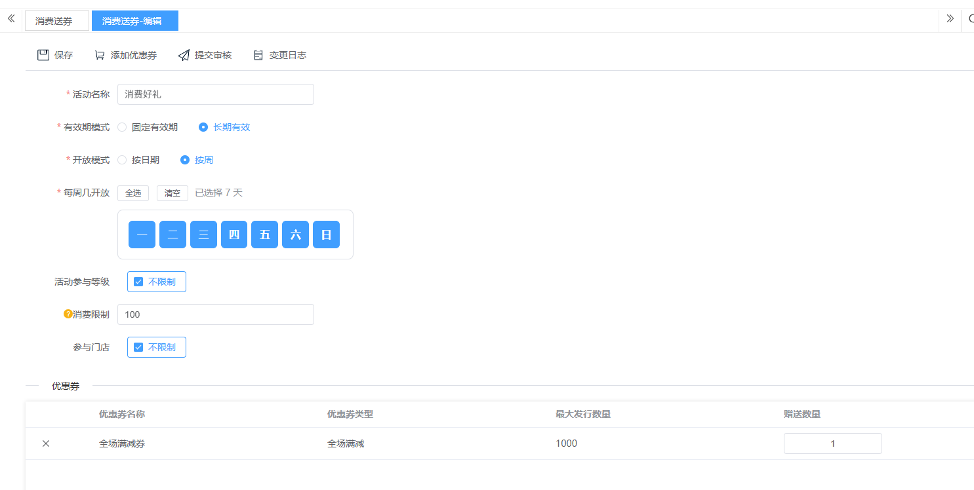Toggle the Thursday (四) day tile
The width and height of the screenshot is (974, 490).
click(234, 235)
